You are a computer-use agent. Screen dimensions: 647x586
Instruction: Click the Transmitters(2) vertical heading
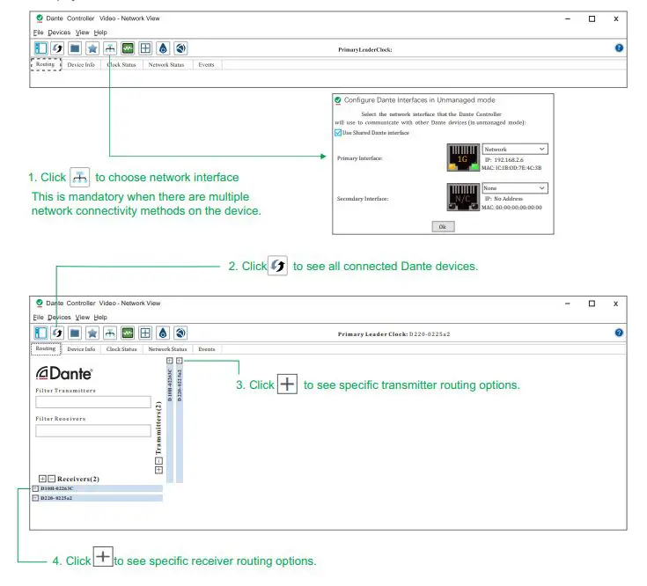(158, 428)
